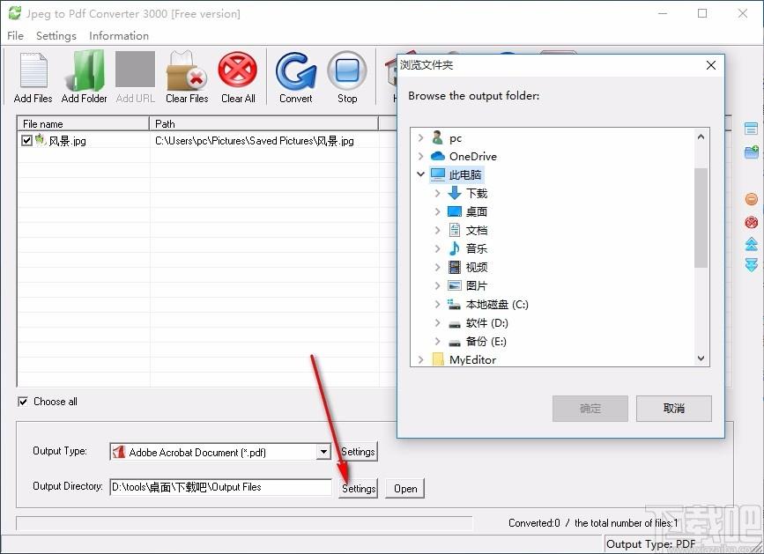Expand the 下载 node
This screenshot has width=764, height=554.
click(438, 193)
